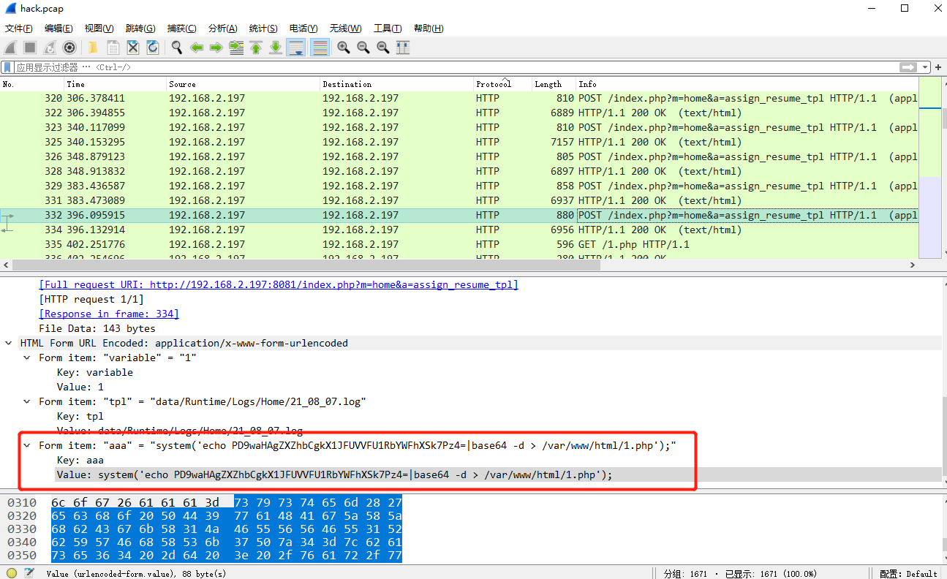Add a filter button with the plus
The height and width of the screenshot is (579, 947).
(938, 67)
